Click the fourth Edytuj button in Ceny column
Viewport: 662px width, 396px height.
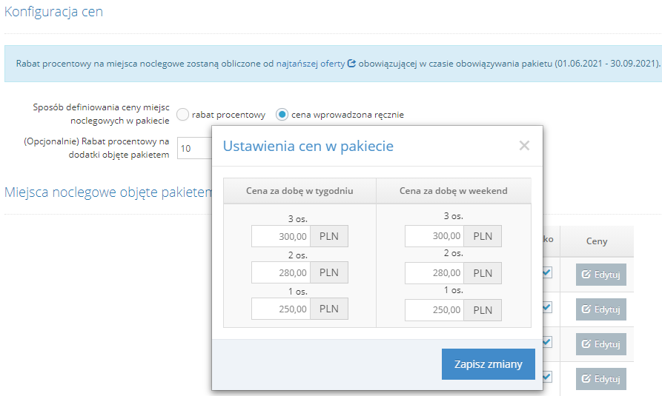click(600, 378)
